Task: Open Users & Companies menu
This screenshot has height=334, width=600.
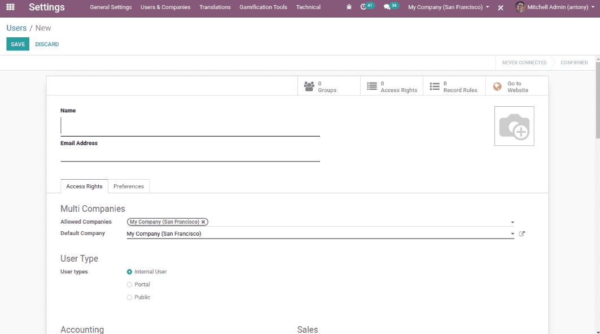Action: (165, 7)
